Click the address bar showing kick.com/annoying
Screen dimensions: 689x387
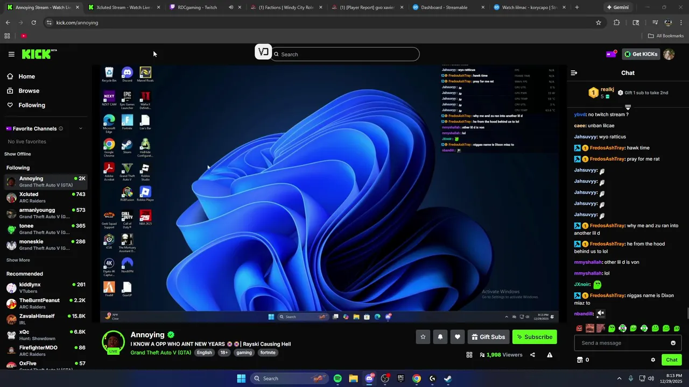pyautogui.click(x=318, y=23)
